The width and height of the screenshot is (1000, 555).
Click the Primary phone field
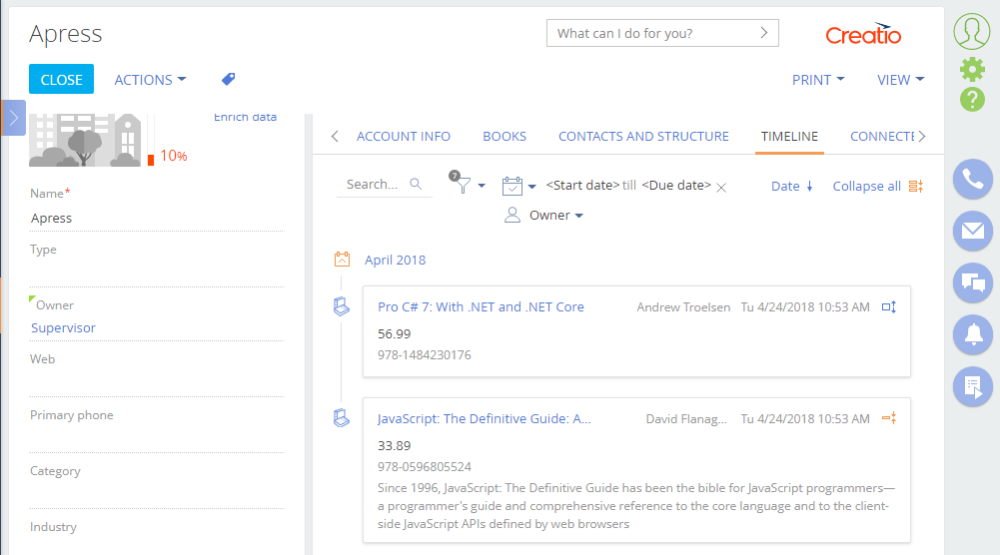coord(157,439)
